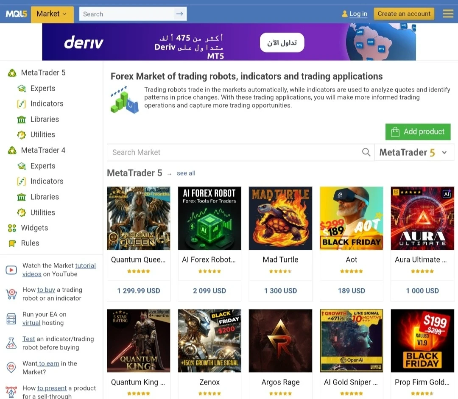Open the Market dropdown in the top bar
458x399 pixels.
[x=52, y=14]
